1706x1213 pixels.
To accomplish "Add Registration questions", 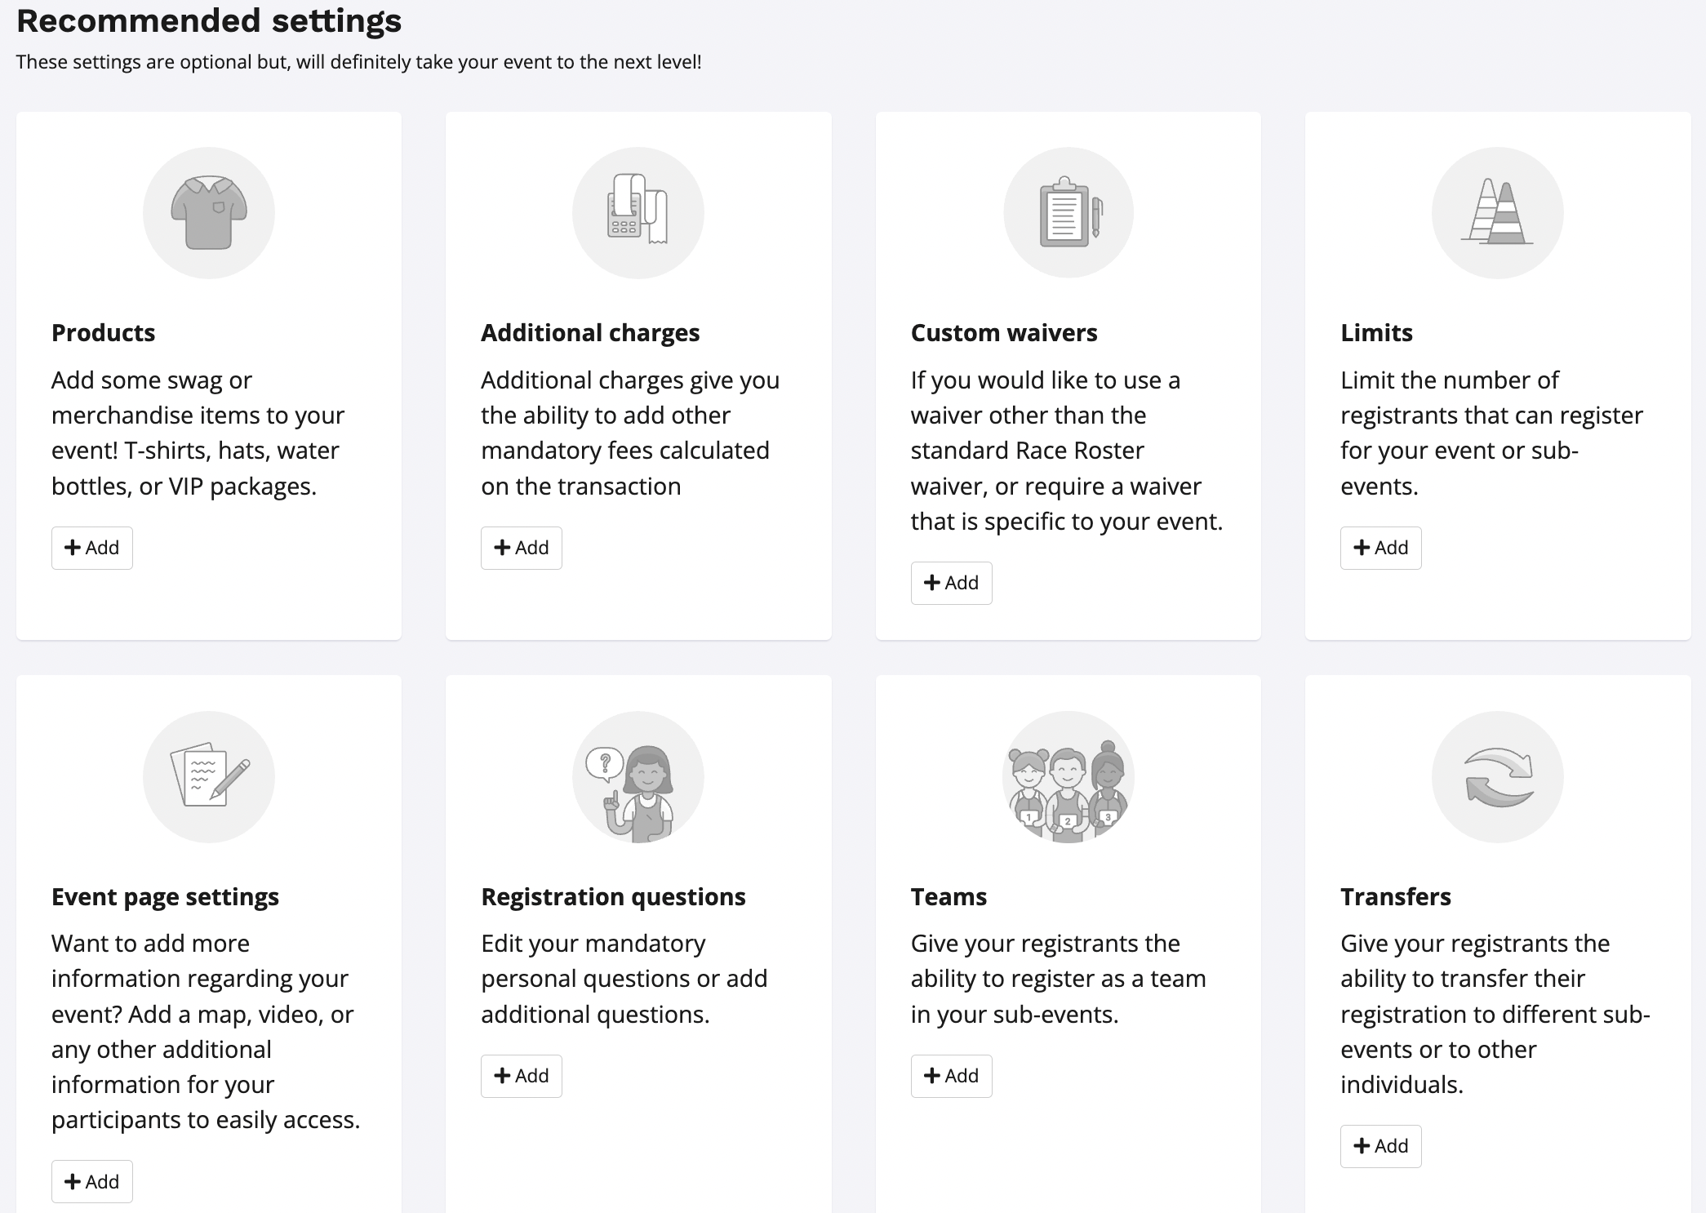I will coord(522,1076).
